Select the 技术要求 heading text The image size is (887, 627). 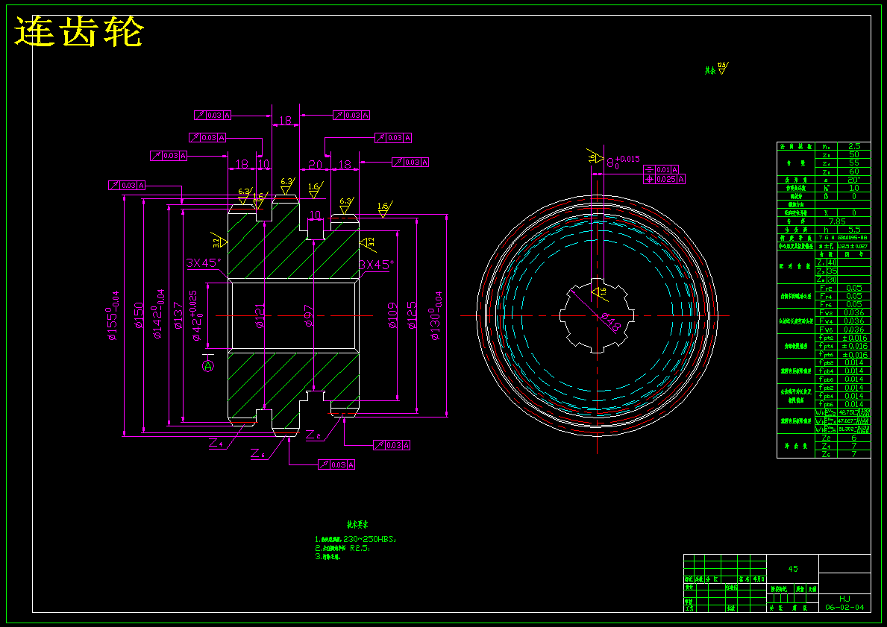pos(358,524)
